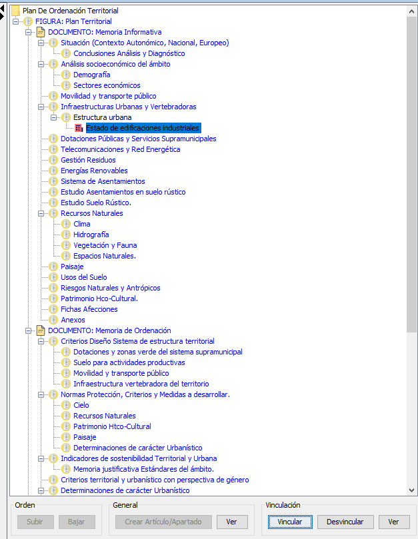Select Patrimonio Hco-Cultural item
Image resolution: width=418 pixels, height=539 pixels.
[99, 298]
